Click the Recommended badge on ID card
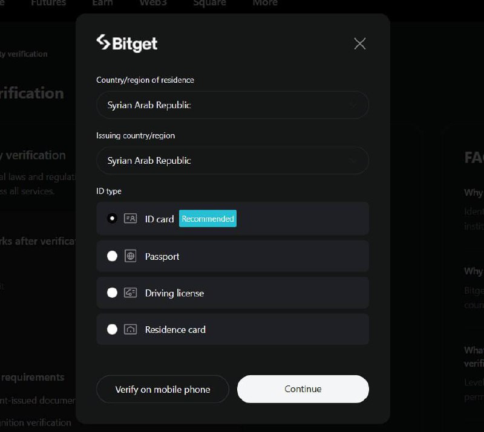This screenshot has height=432, width=484. tap(208, 219)
